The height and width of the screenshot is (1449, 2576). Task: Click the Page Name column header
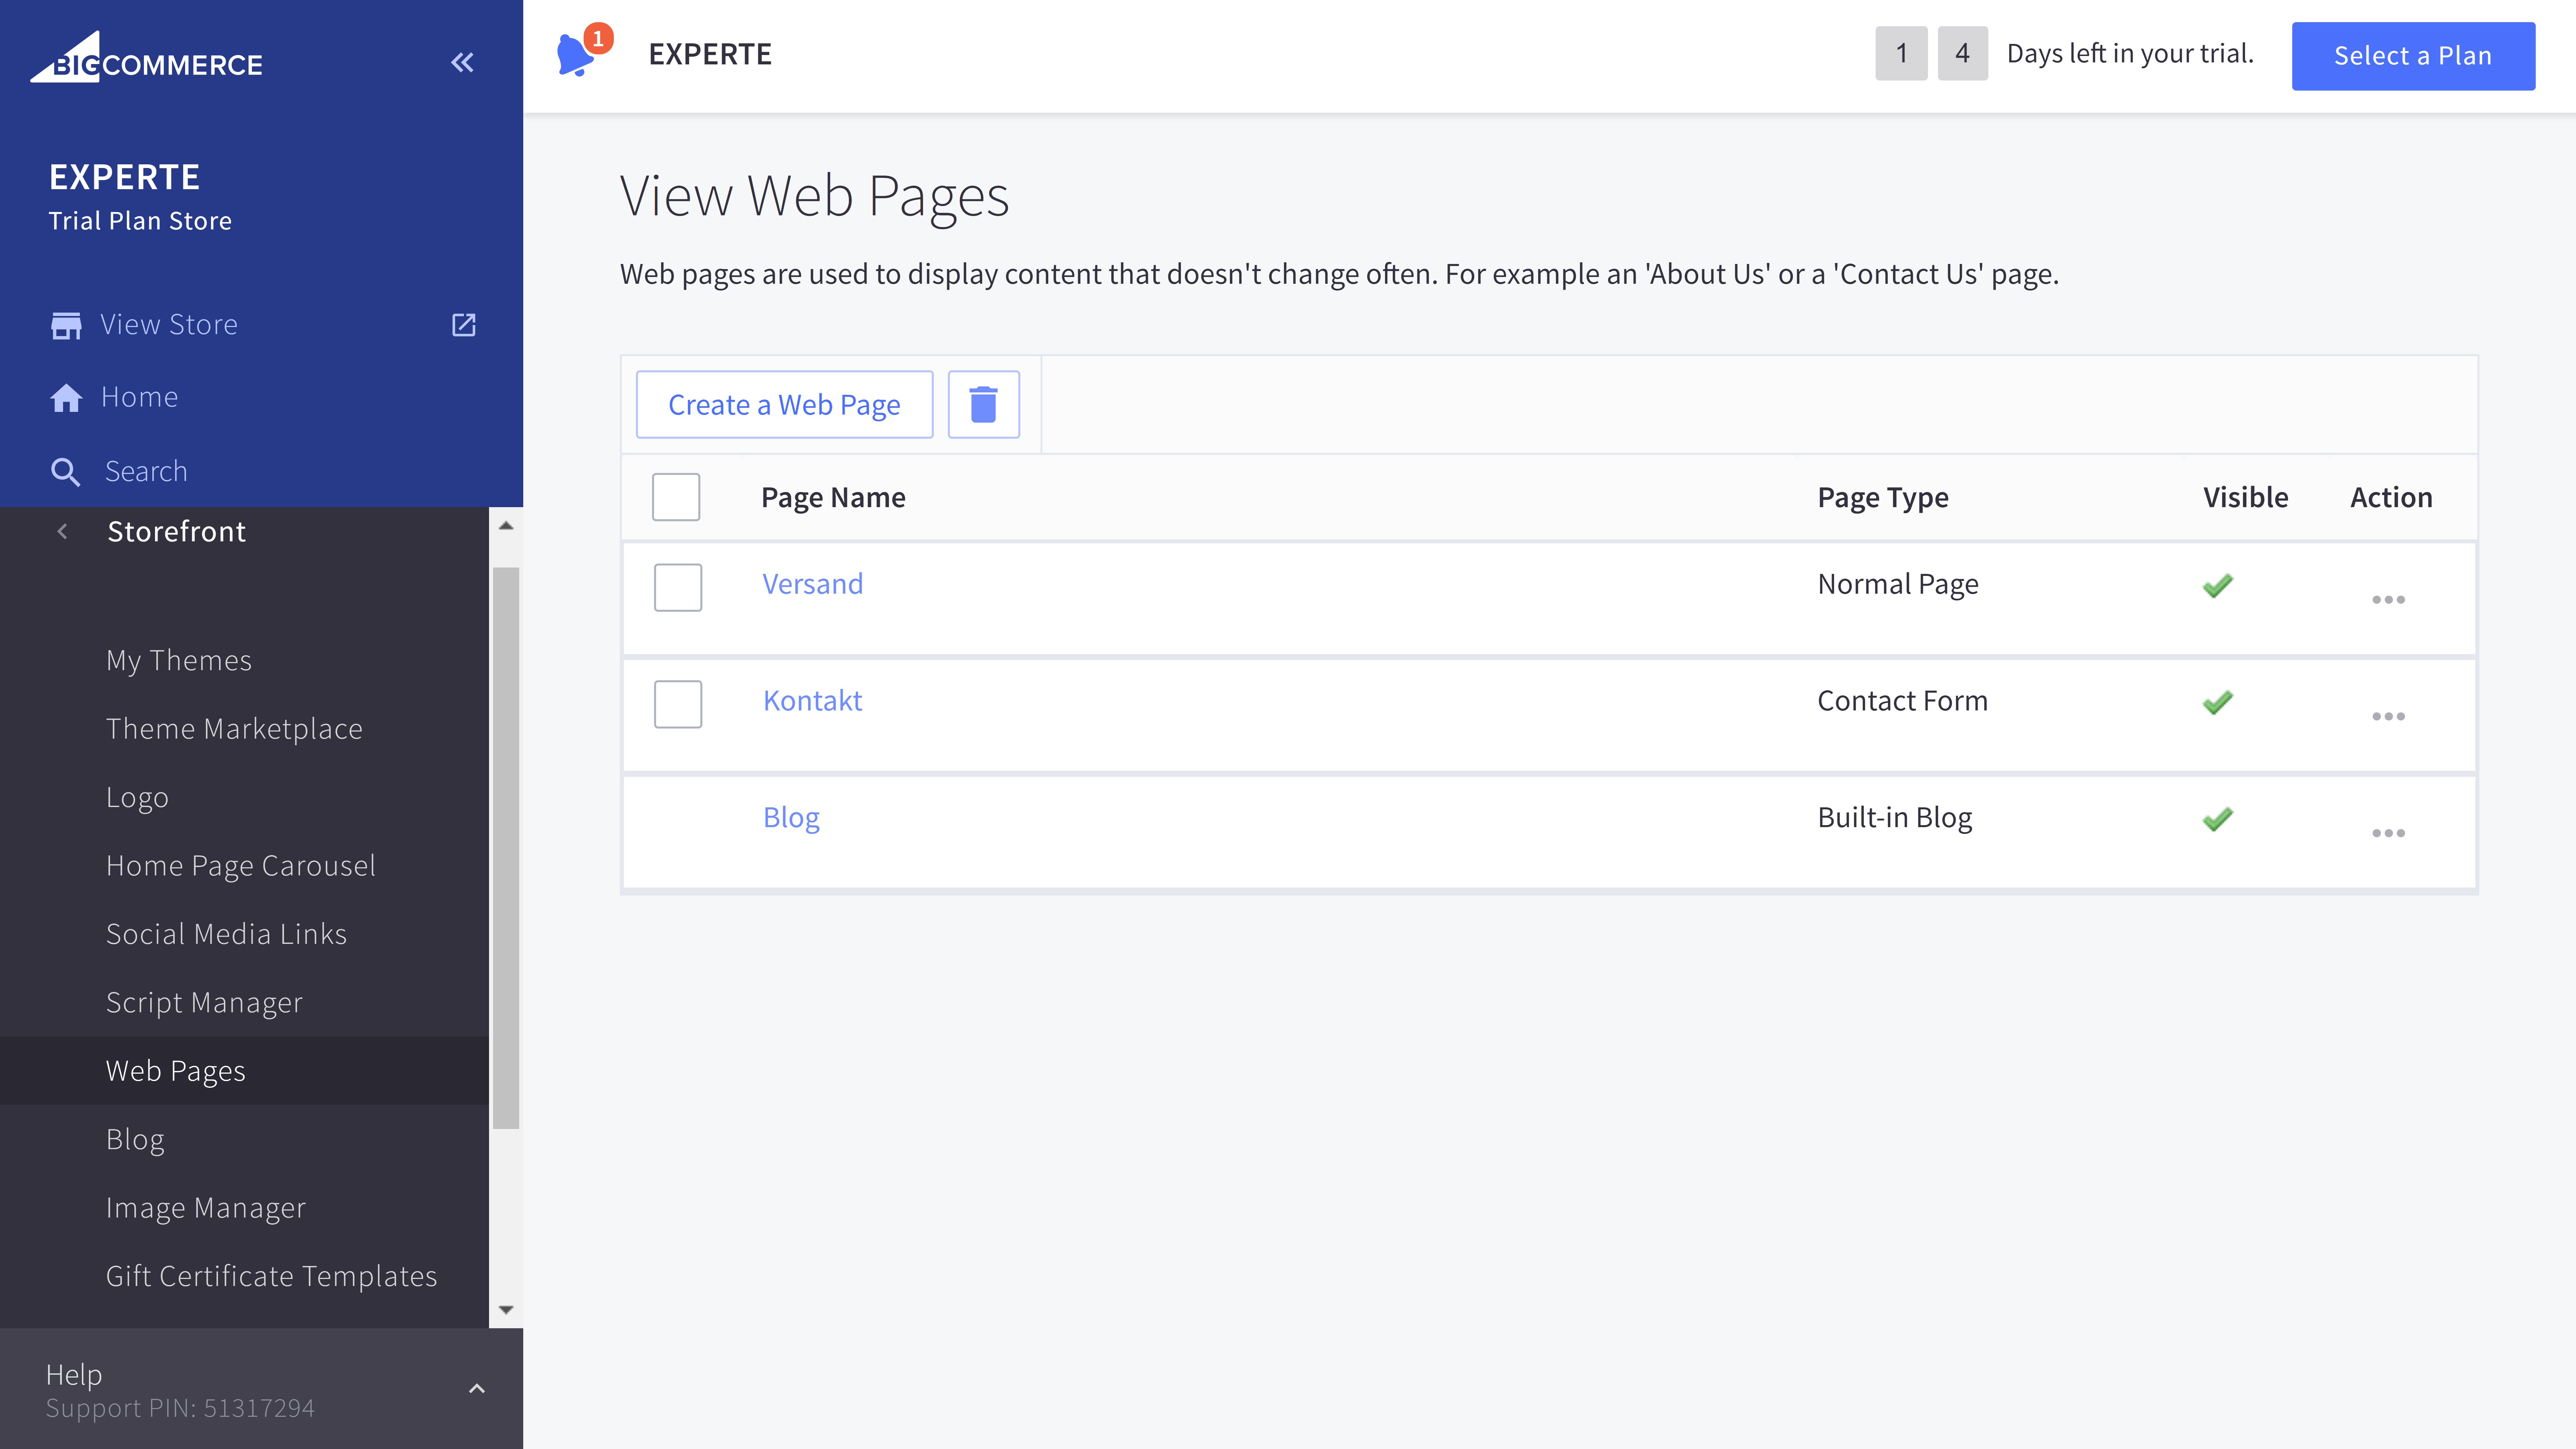(x=833, y=498)
